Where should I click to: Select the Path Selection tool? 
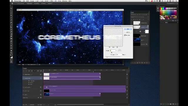pyautogui.click(x=11, y=46)
